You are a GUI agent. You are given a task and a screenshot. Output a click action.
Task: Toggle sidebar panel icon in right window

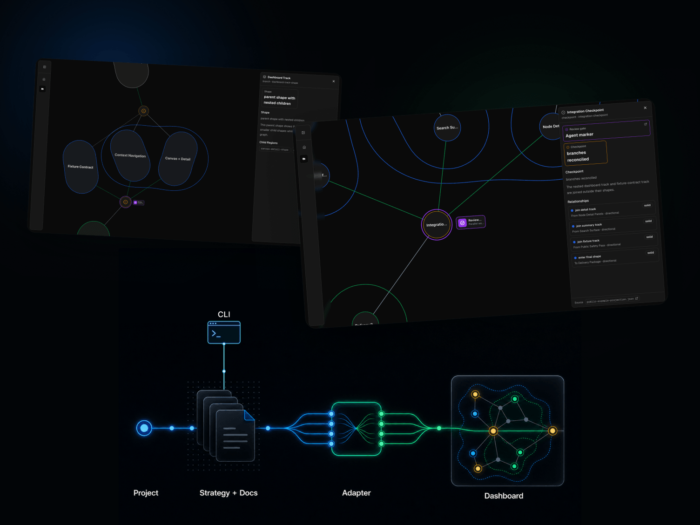point(303,133)
